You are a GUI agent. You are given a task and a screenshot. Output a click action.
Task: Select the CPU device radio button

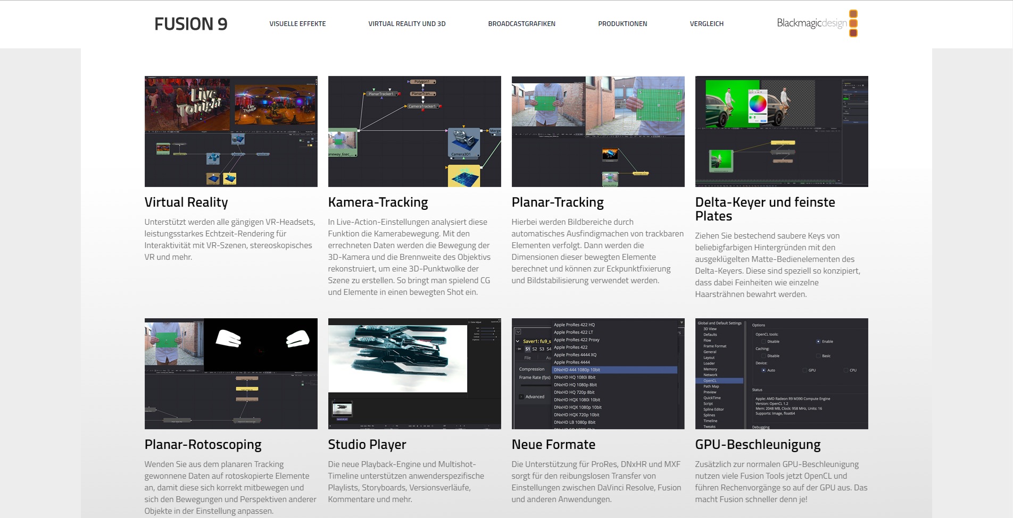(x=846, y=370)
